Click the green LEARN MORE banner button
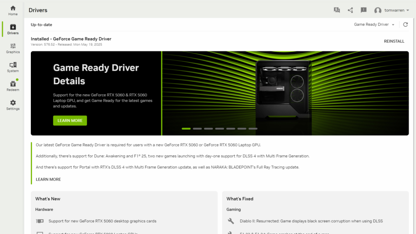The width and height of the screenshot is (416, 234). pos(70,121)
